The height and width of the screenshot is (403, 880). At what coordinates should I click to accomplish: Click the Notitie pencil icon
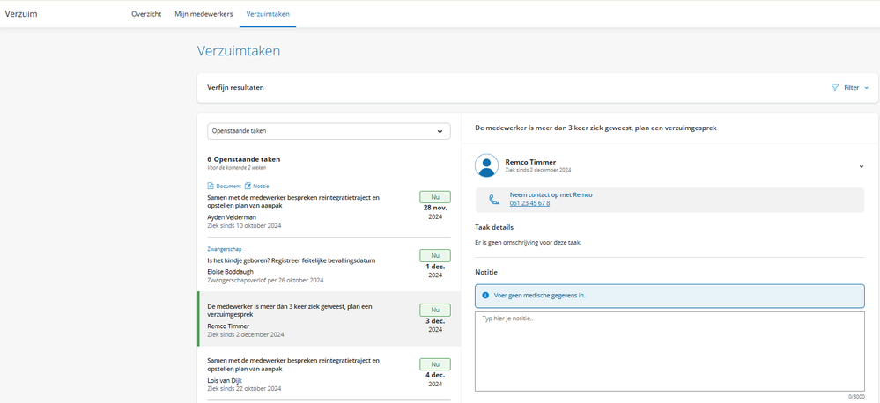(248, 187)
